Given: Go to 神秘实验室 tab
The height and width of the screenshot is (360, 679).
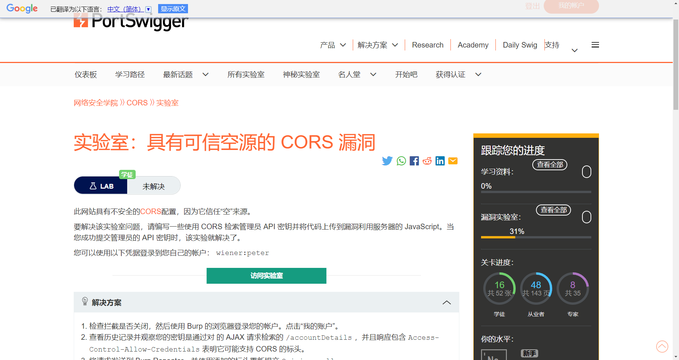Looking at the screenshot, I should [x=301, y=74].
